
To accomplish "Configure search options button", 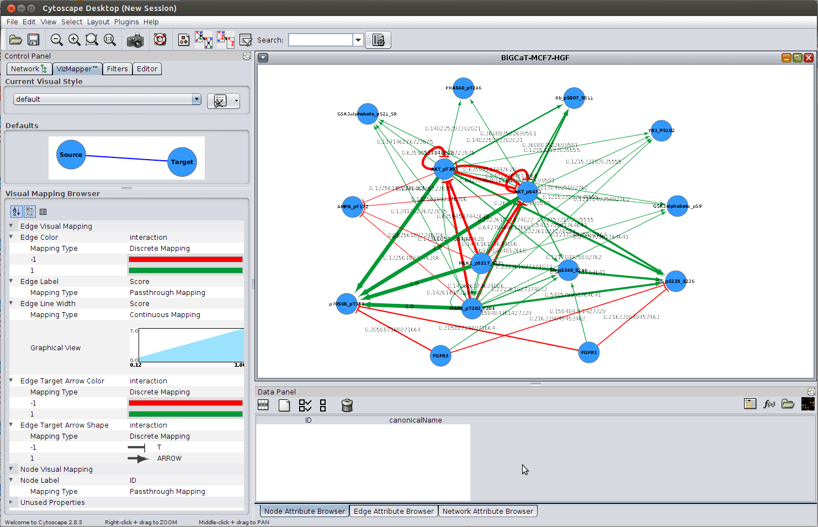I will [379, 40].
